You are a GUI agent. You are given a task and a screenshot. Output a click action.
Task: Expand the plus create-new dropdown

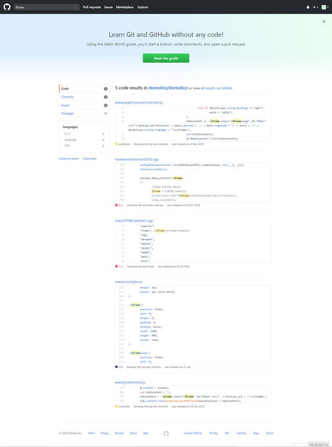pyautogui.click(x=315, y=7)
